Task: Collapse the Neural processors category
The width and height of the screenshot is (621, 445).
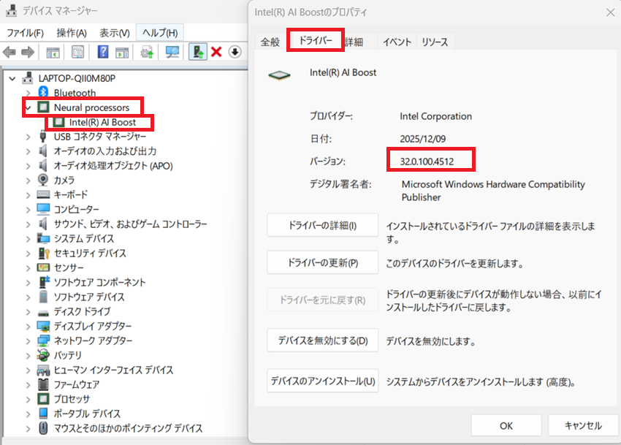Action: [x=28, y=107]
